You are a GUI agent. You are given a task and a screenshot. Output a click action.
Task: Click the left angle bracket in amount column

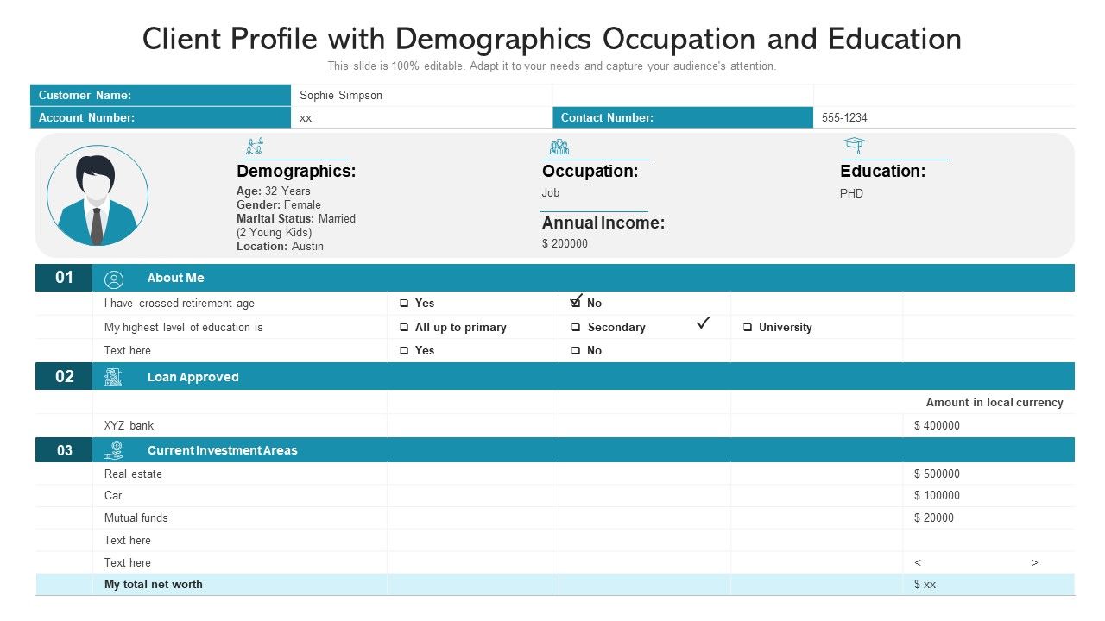coord(918,563)
